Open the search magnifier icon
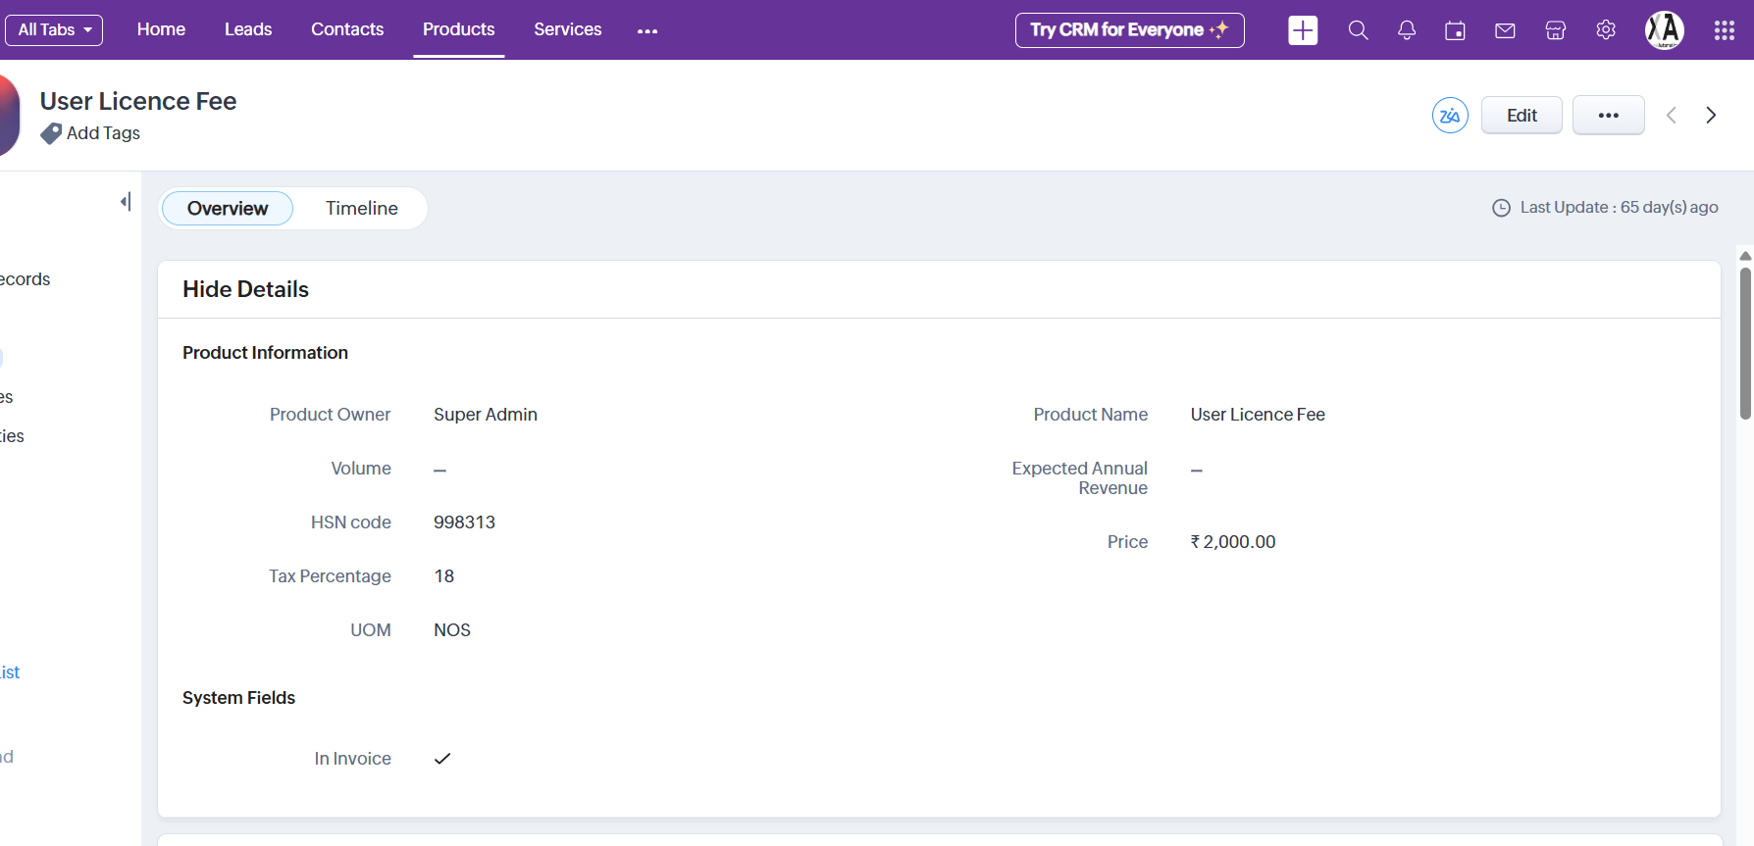The image size is (1754, 846). pyautogui.click(x=1358, y=30)
